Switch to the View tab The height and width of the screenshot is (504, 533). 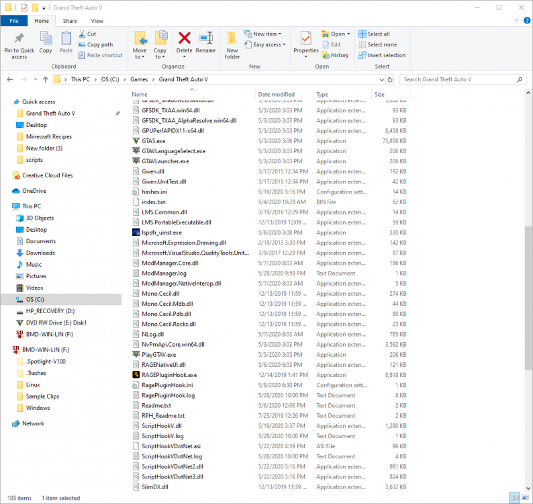click(97, 21)
